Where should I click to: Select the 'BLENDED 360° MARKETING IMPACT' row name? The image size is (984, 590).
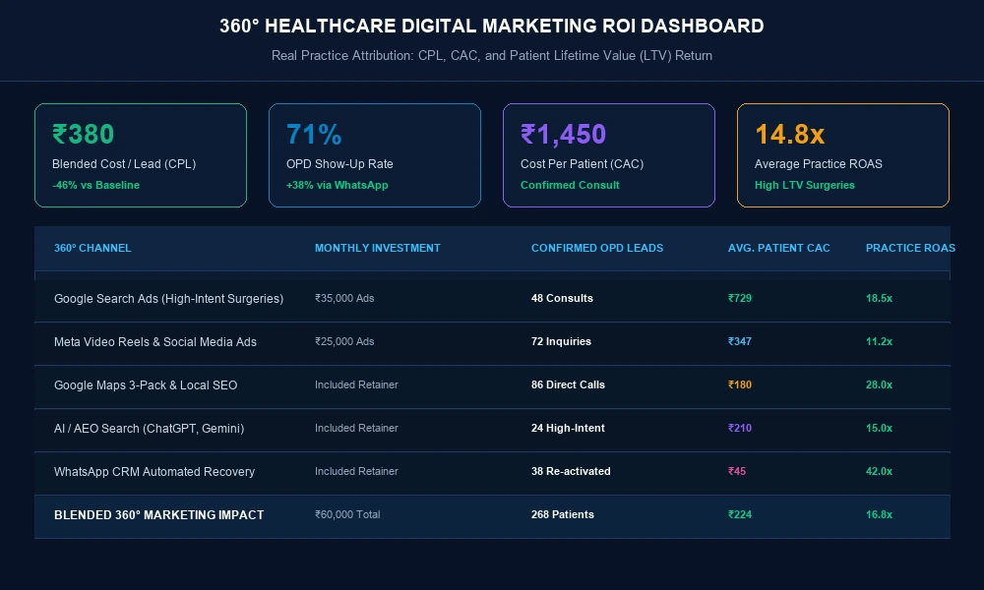(x=158, y=515)
